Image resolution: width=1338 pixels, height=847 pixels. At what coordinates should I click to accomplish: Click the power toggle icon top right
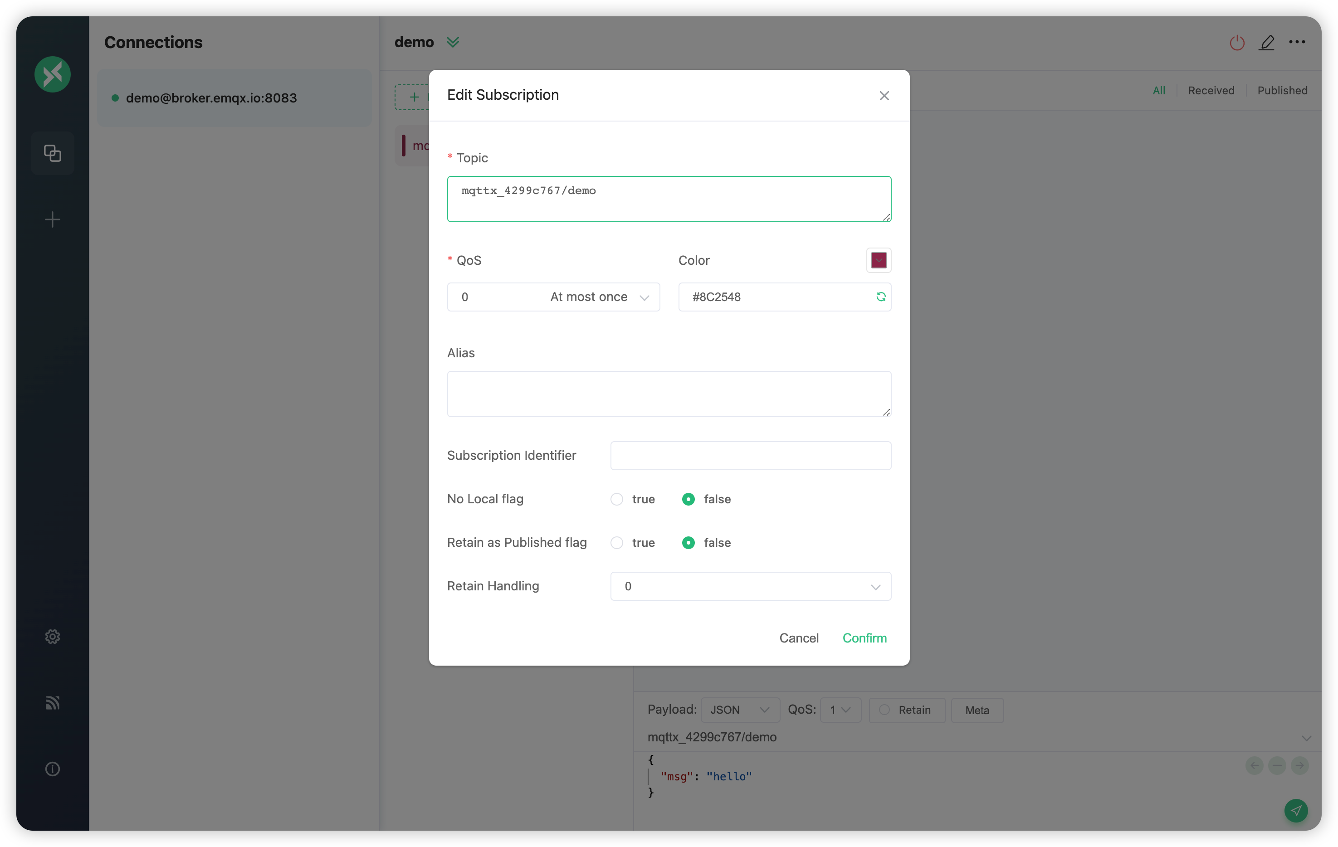pyautogui.click(x=1236, y=42)
